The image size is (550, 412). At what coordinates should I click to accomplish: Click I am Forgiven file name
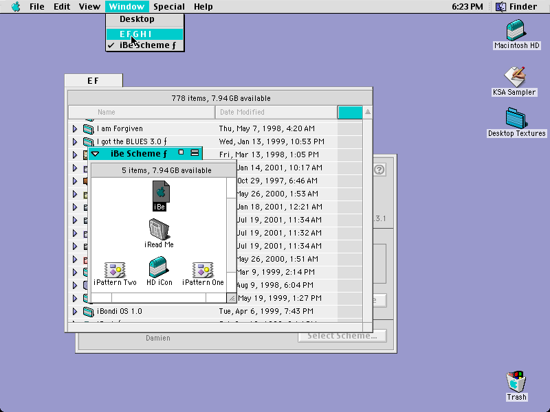120,128
